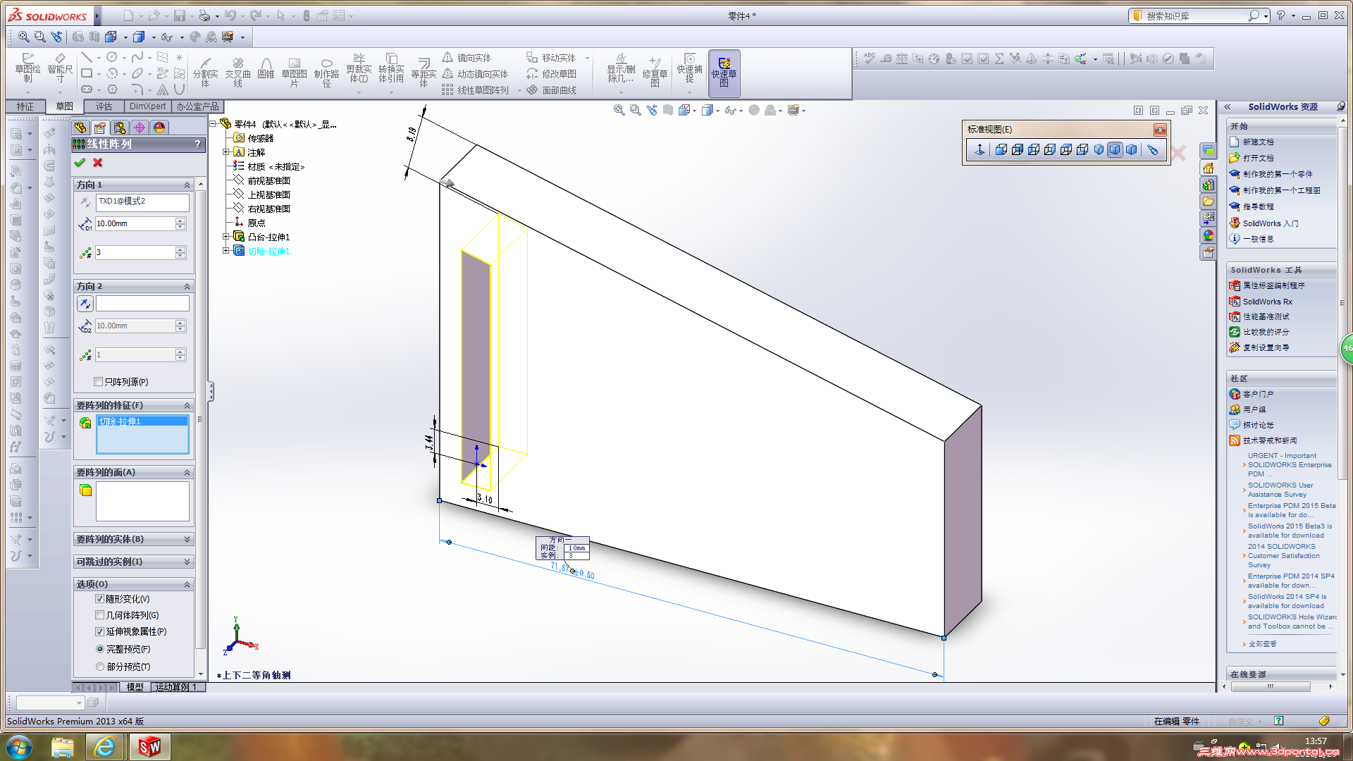The height and width of the screenshot is (761, 1353).
Task: Open the New Document (新建文档) link
Action: [1258, 142]
